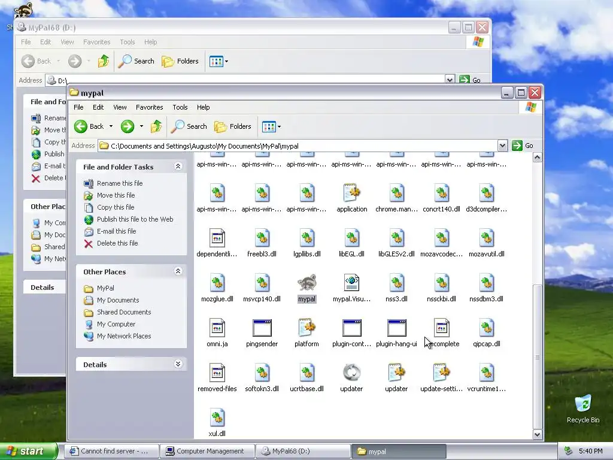Select the qipcap.dll file
This screenshot has width=613, height=460.
tap(486, 328)
